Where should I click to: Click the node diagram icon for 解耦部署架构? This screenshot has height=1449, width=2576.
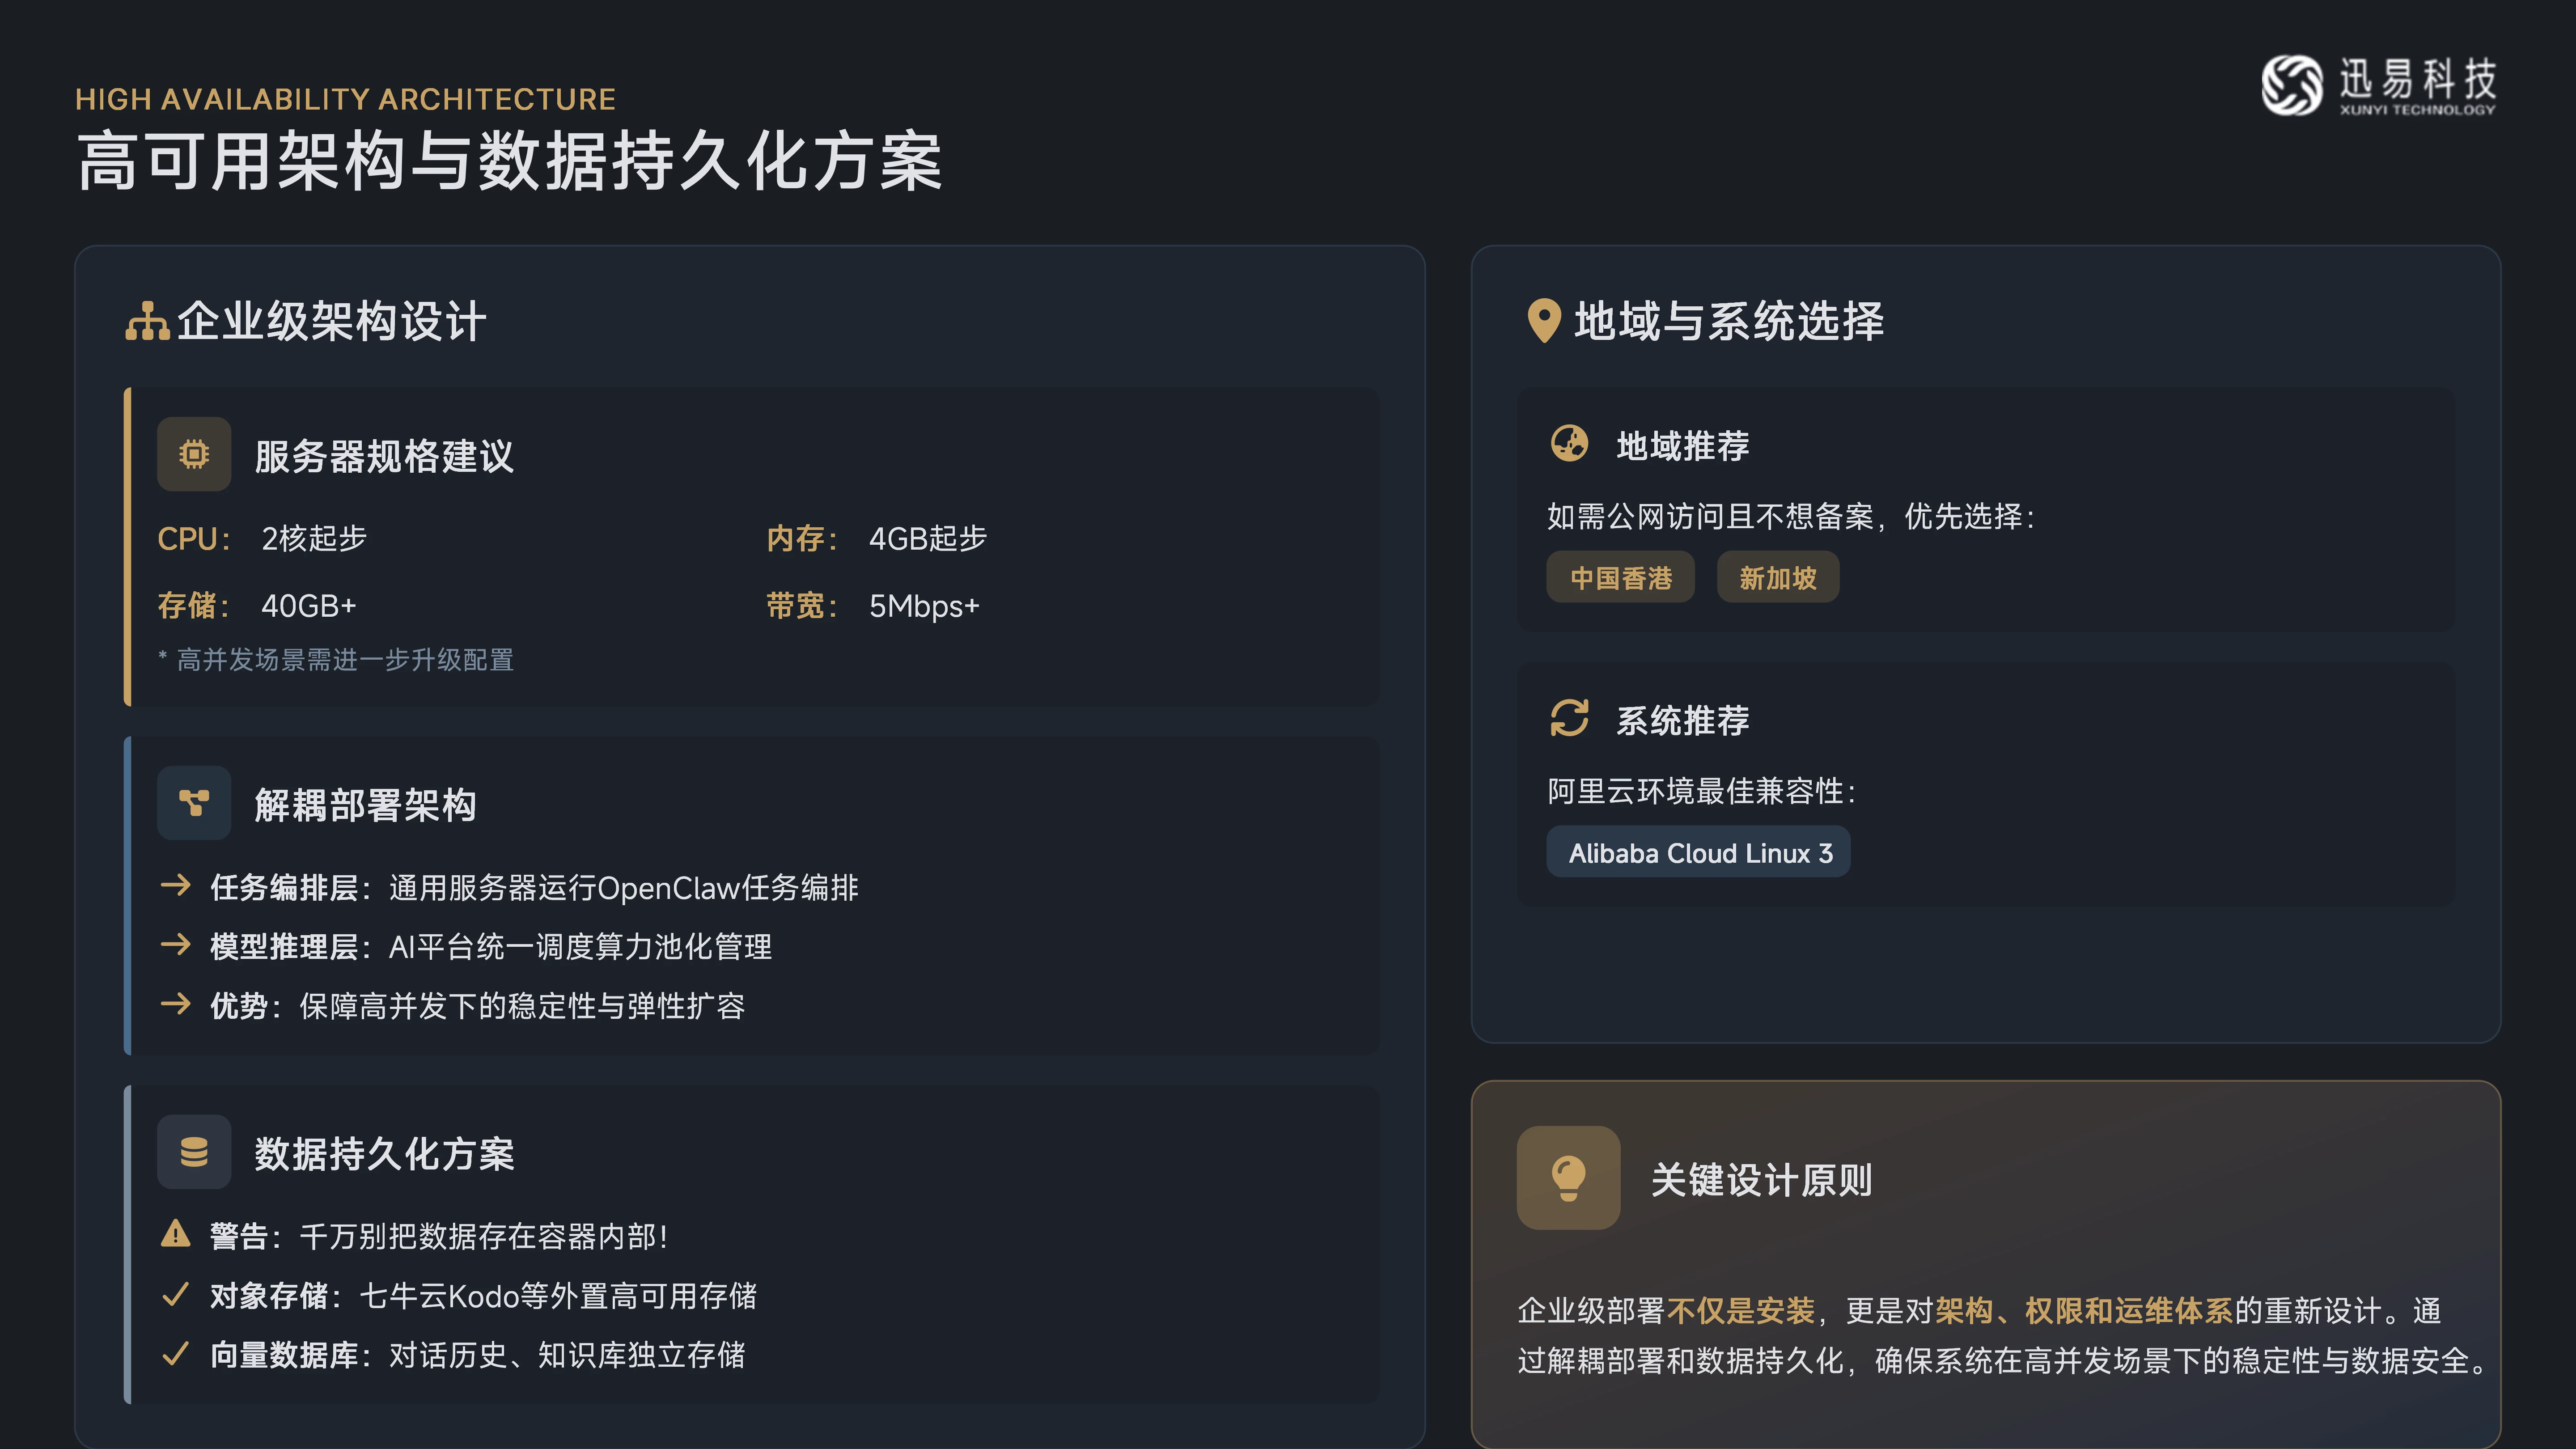point(194,803)
